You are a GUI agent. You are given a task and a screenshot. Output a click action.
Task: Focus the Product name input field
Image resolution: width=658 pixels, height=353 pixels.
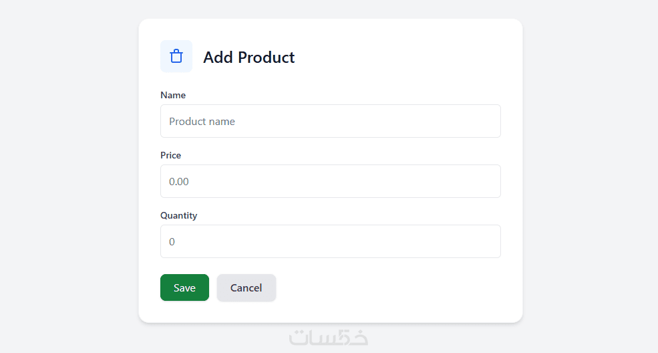[330, 121]
